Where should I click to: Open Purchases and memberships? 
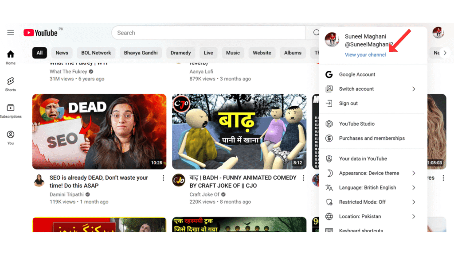(367, 138)
